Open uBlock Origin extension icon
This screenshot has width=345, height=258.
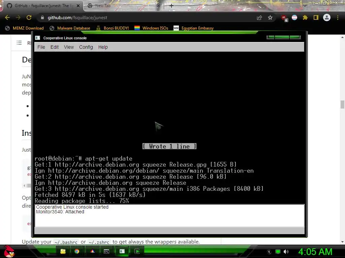point(284,18)
